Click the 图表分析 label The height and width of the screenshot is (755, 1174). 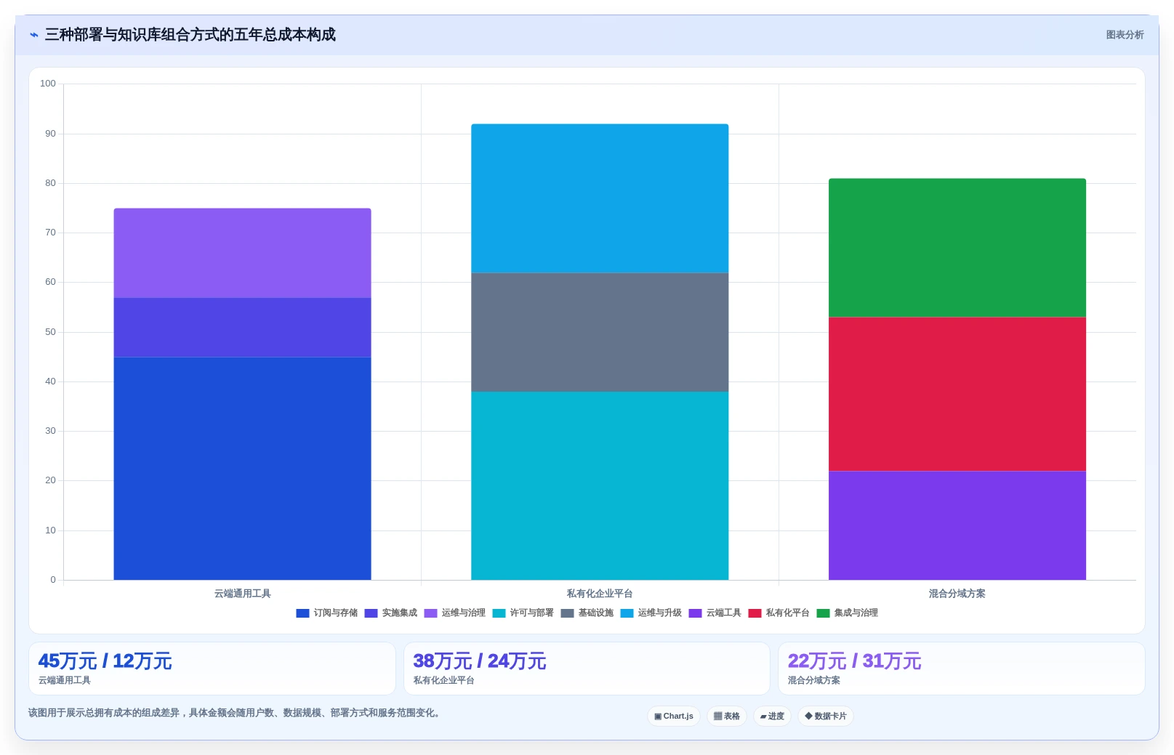[x=1125, y=35]
